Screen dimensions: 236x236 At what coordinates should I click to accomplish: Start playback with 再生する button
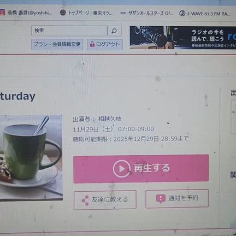pos(141,169)
